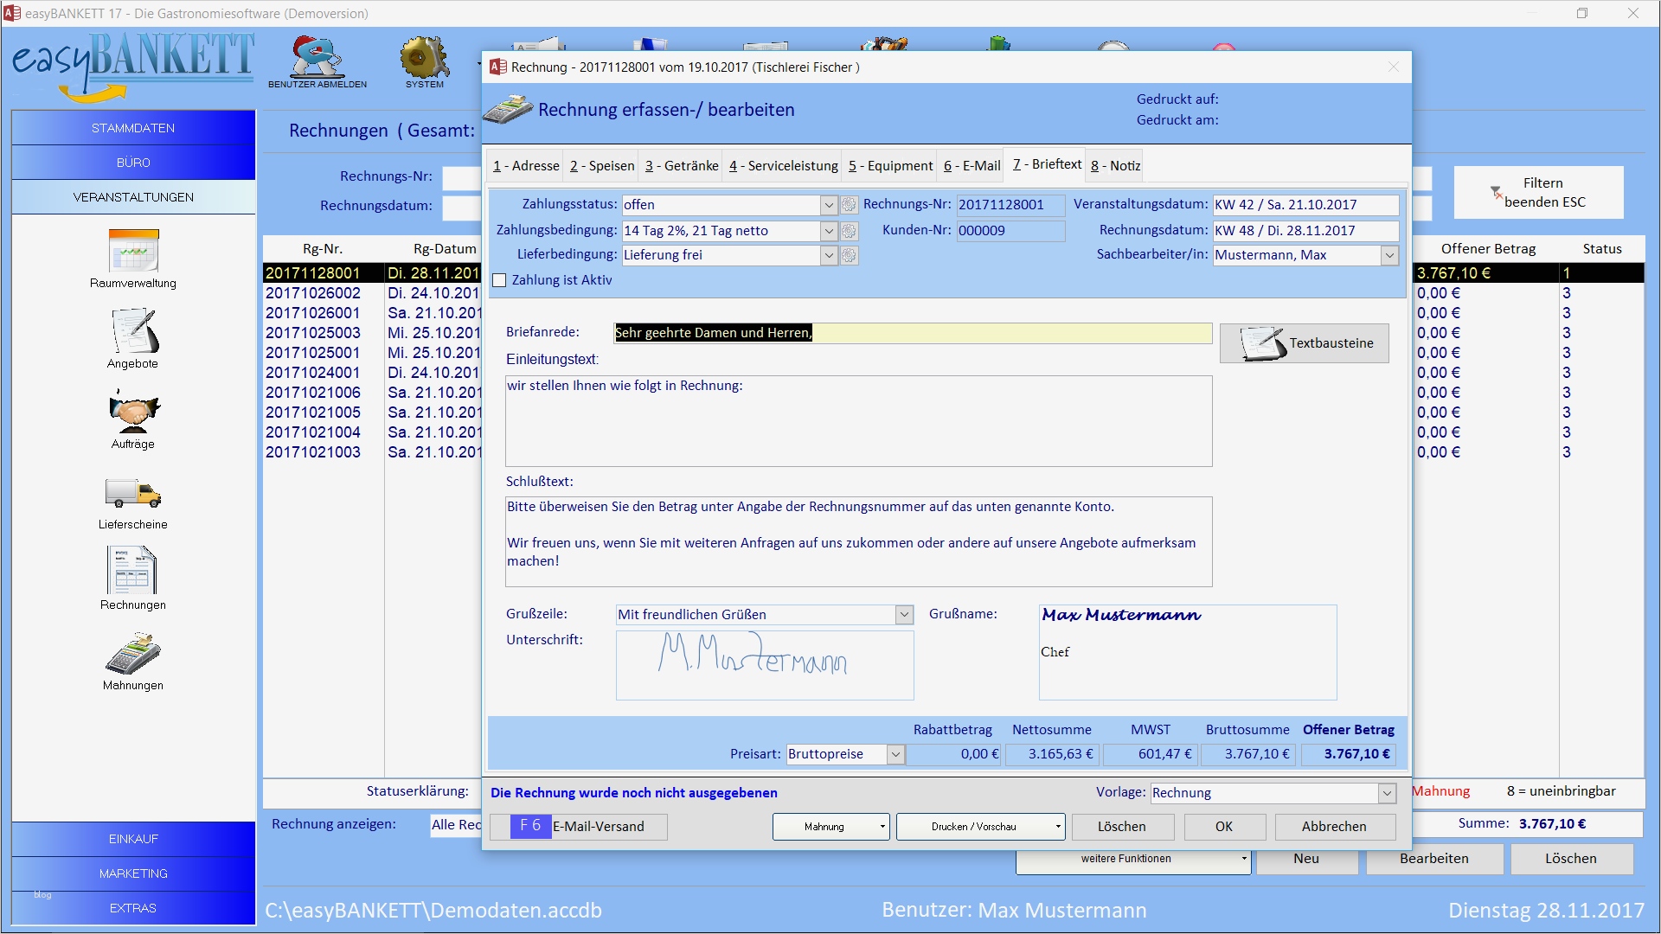Open the Drucken / Vorschau menu button
Viewport: 1661px width, 934px height.
(979, 827)
